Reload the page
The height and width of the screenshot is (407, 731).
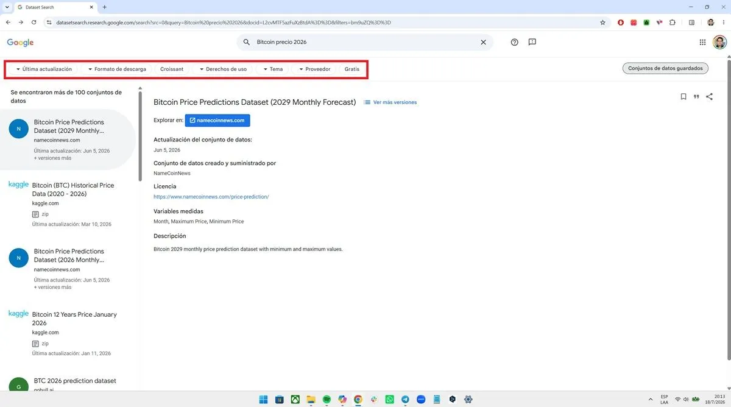click(x=34, y=23)
